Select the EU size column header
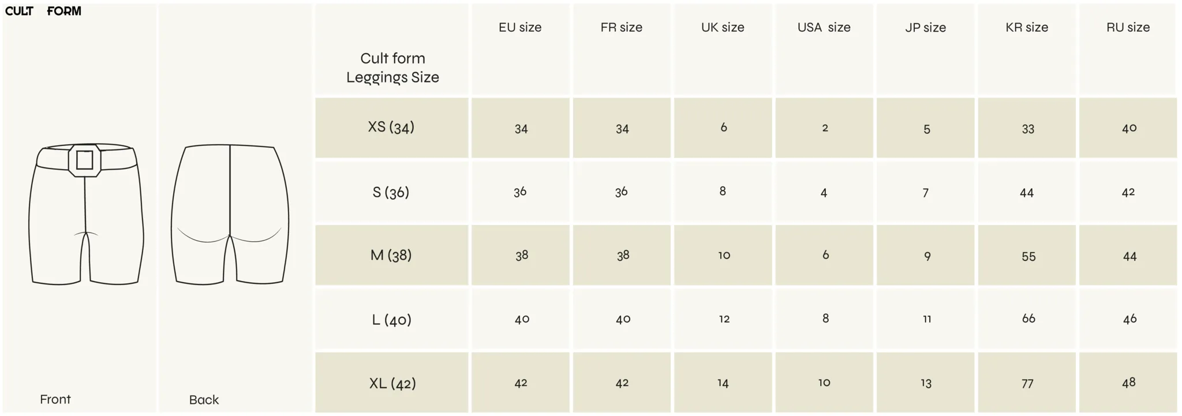The image size is (1182, 416). tap(520, 27)
